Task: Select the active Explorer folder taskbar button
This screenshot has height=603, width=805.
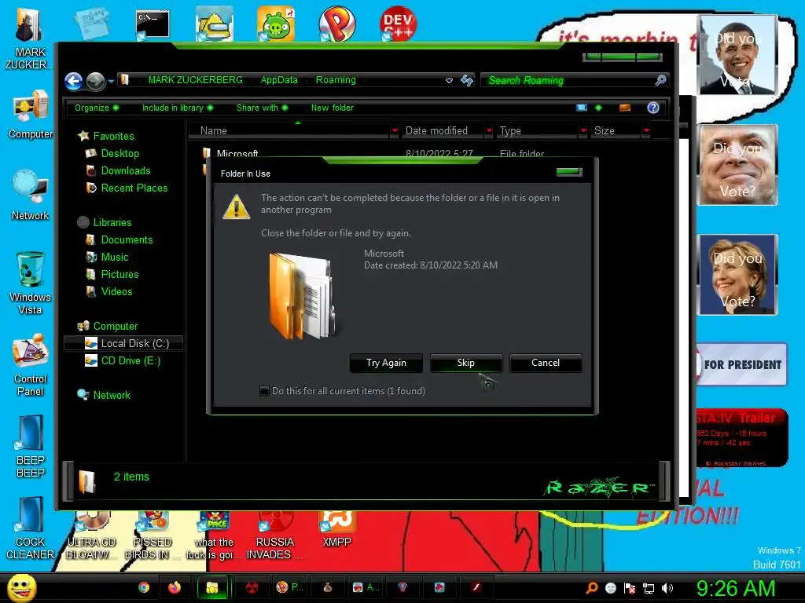Action: pos(212,587)
